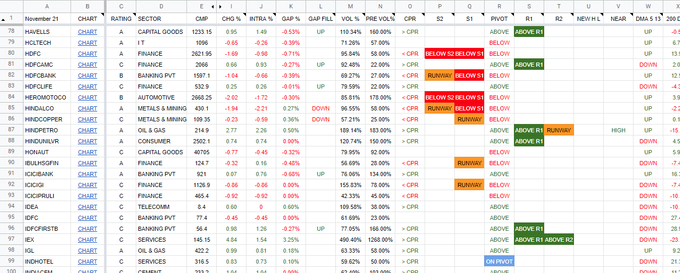Follow the CHART link in the IEX row

click(87, 240)
